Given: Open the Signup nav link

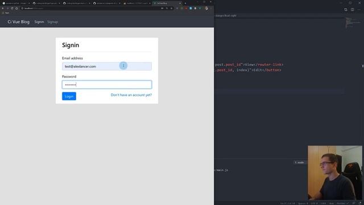Looking at the screenshot, I should [52, 22].
